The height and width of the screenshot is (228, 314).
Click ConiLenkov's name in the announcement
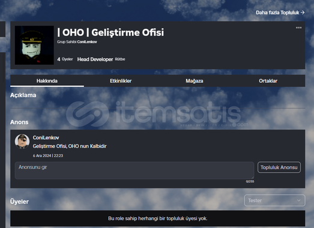click(46, 138)
